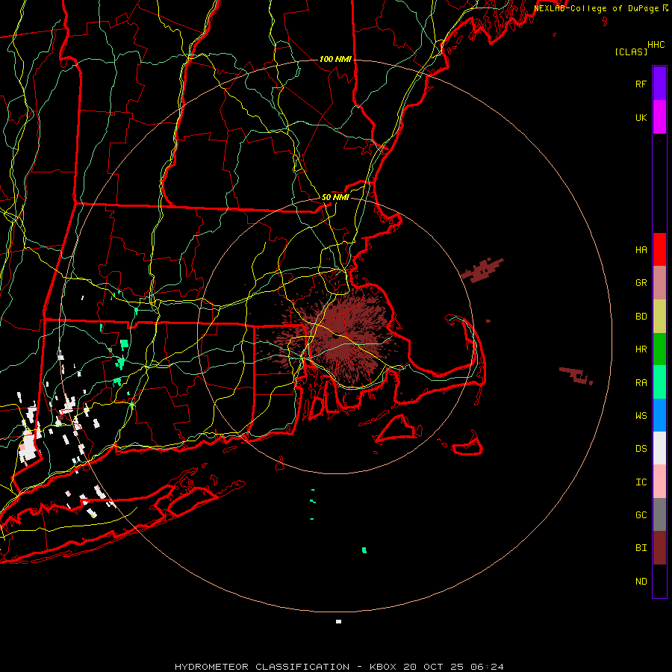Click the BD legend label
The width and height of the screenshot is (672, 672).
click(x=641, y=317)
